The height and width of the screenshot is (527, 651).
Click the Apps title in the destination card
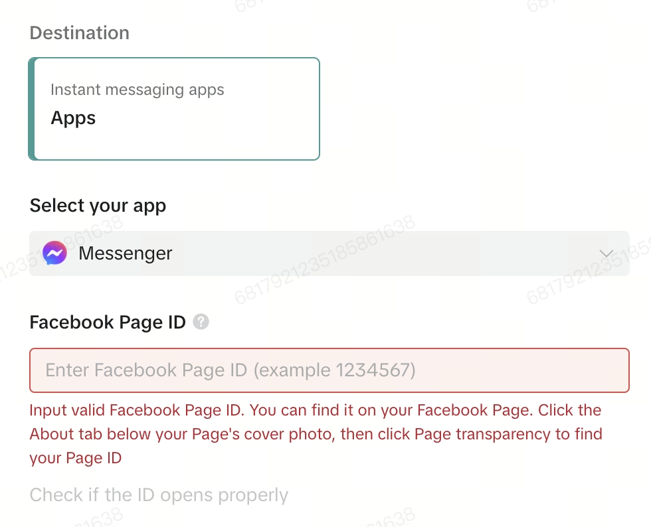[73, 118]
